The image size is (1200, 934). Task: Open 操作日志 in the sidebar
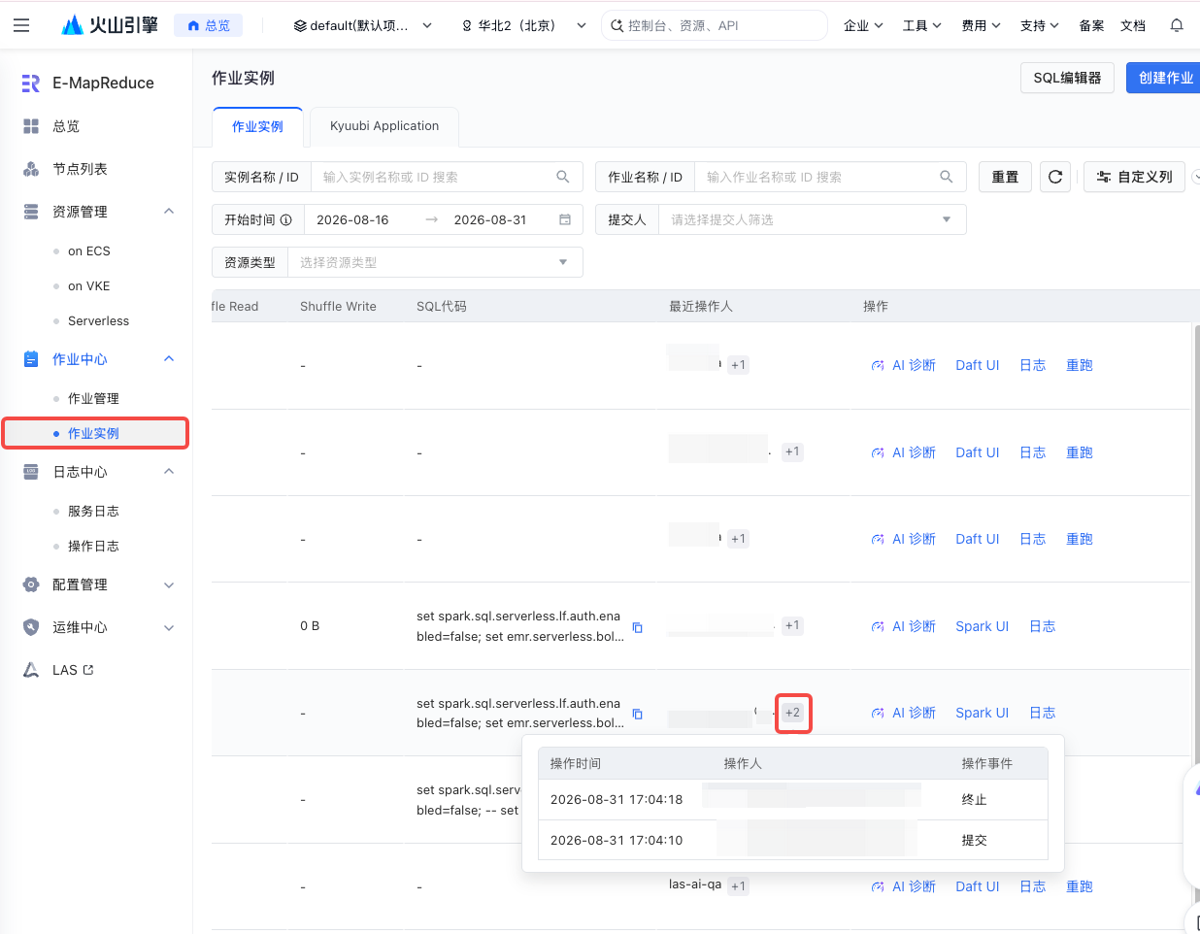pyautogui.click(x=93, y=546)
